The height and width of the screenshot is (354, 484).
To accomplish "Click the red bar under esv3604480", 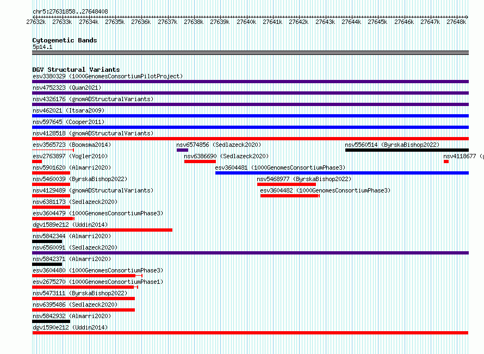I will tap(87, 276).
